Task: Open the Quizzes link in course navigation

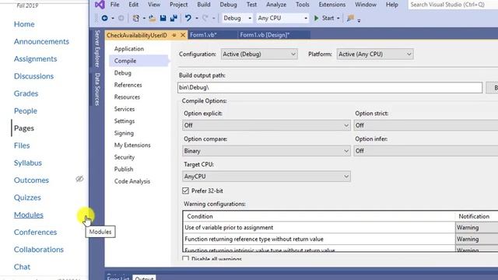Action: click(27, 198)
